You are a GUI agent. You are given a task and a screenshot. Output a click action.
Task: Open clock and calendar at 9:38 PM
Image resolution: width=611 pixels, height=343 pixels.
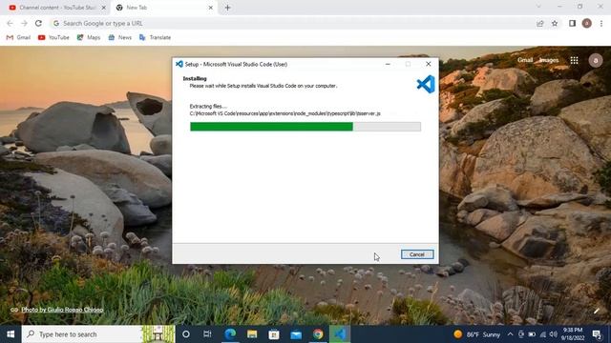click(573, 334)
